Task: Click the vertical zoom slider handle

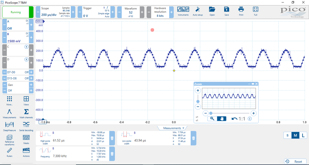Action: pyautogui.click(x=198, y=101)
